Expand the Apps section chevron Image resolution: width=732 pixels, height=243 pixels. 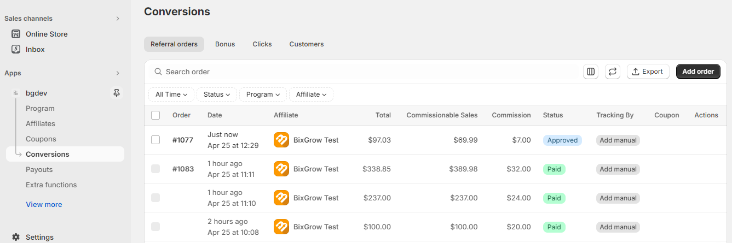coord(117,73)
